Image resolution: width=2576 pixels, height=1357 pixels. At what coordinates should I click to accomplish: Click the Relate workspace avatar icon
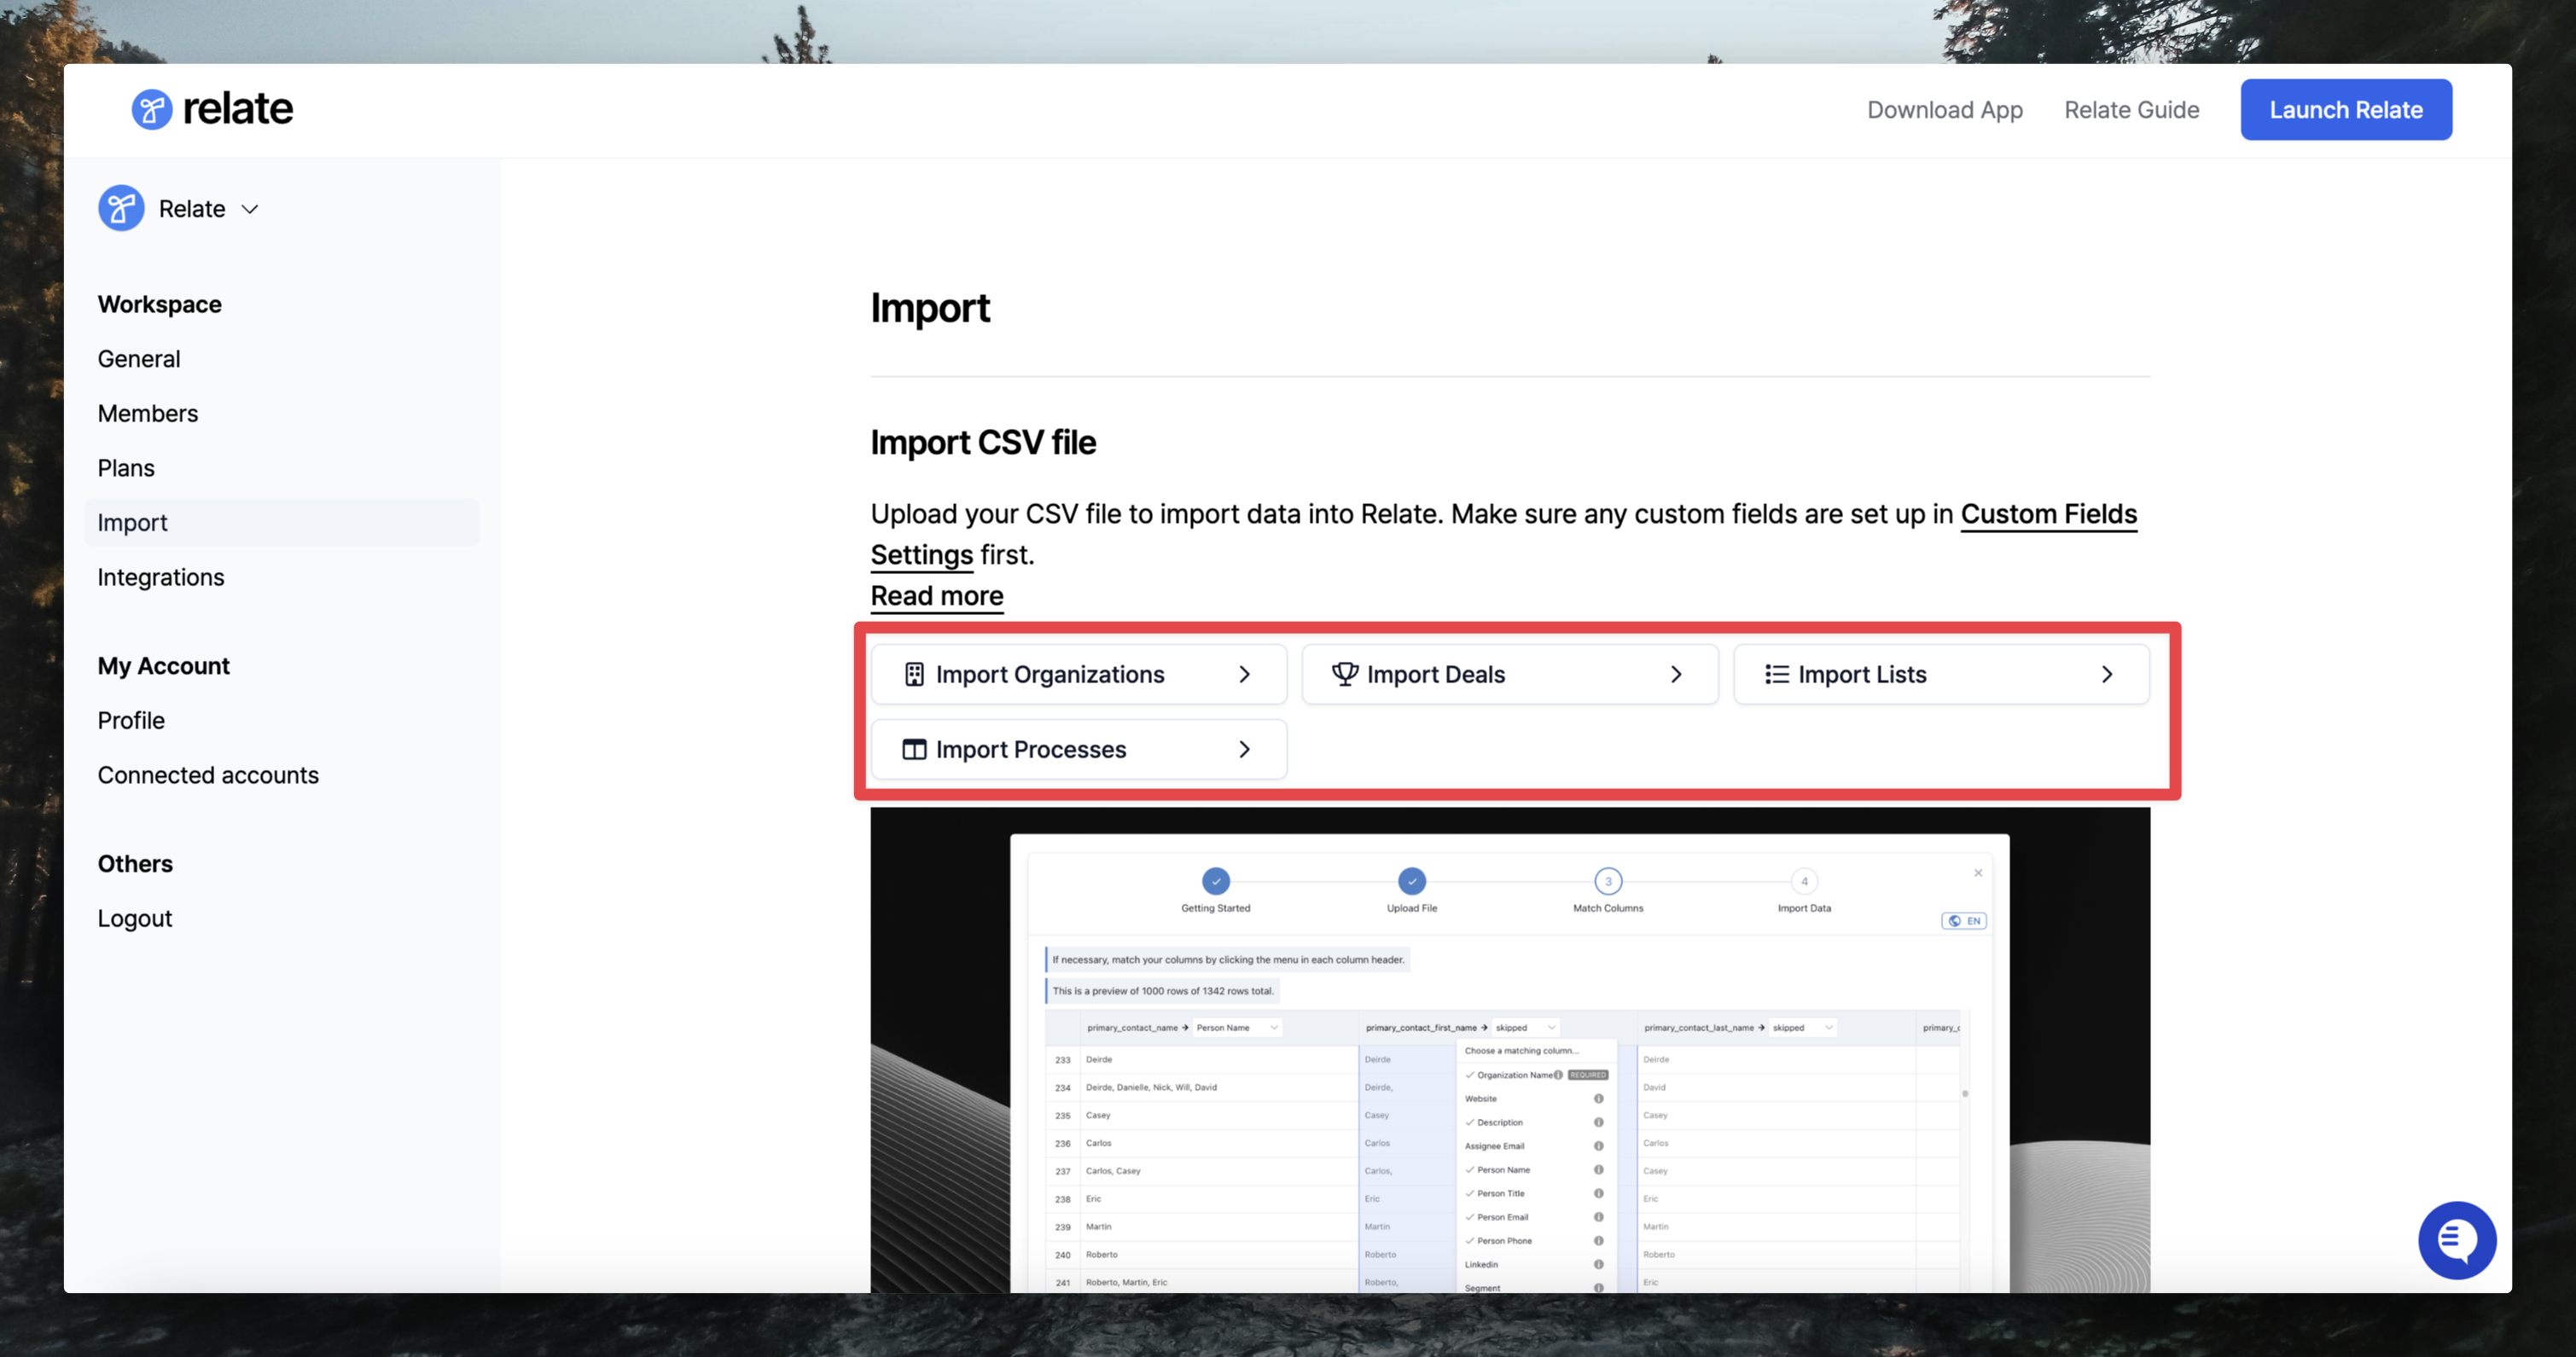pyautogui.click(x=121, y=208)
